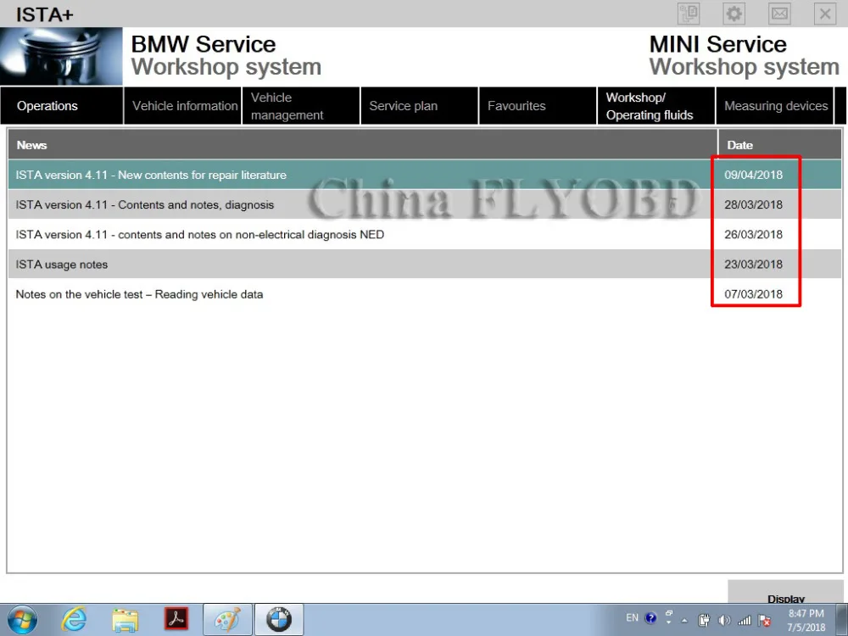The height and width of the screenshot is (636, 848).
Task: Select news 'New contents for repair literature'
Action: coord(425,175)
